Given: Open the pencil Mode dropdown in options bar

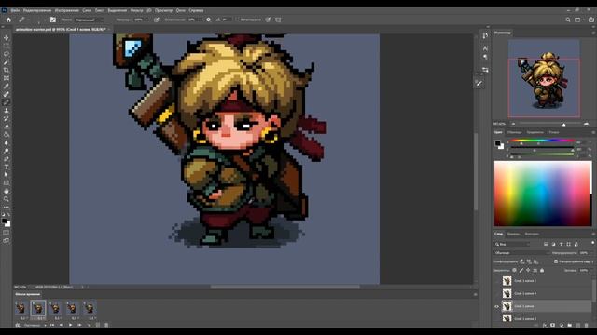Looking at the screenshot, I should point(89,20).
